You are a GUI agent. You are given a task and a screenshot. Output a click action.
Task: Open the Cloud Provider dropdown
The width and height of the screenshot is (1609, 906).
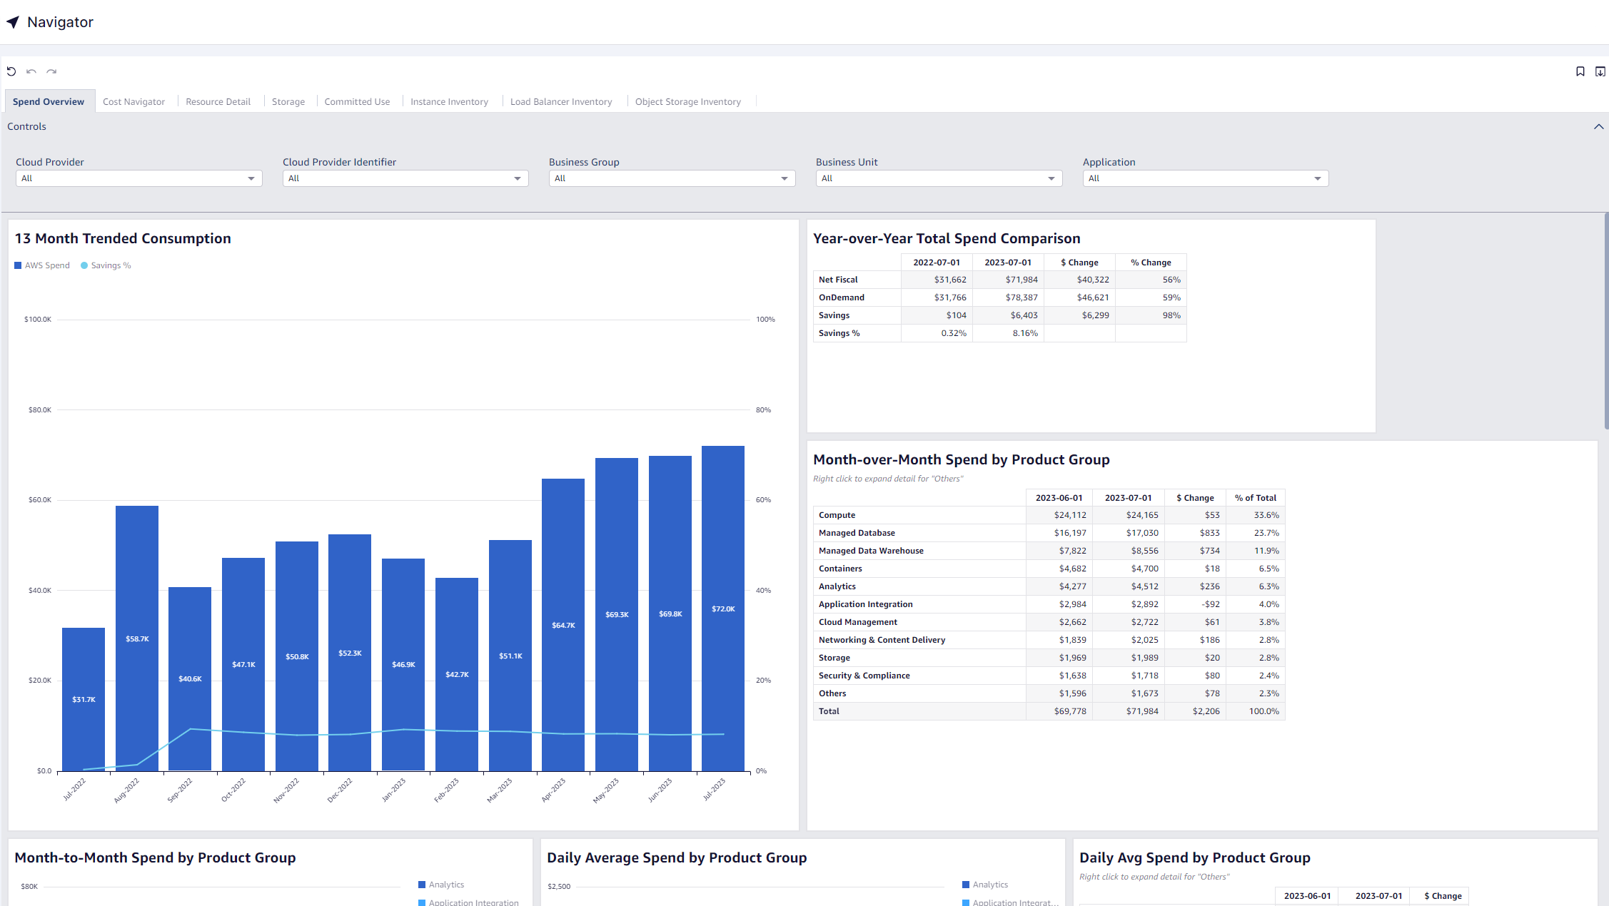click(138, 178)
